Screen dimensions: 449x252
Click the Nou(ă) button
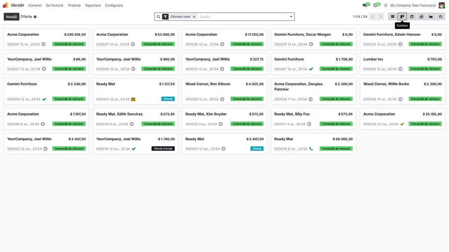(x=12, y=17)
